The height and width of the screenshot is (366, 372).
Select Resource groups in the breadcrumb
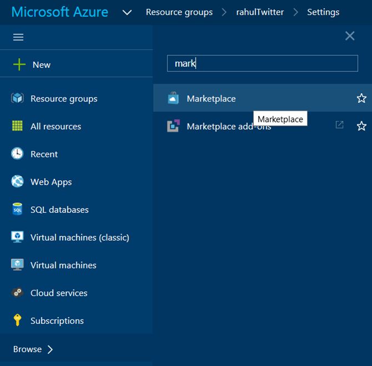[x=179, y=12]
